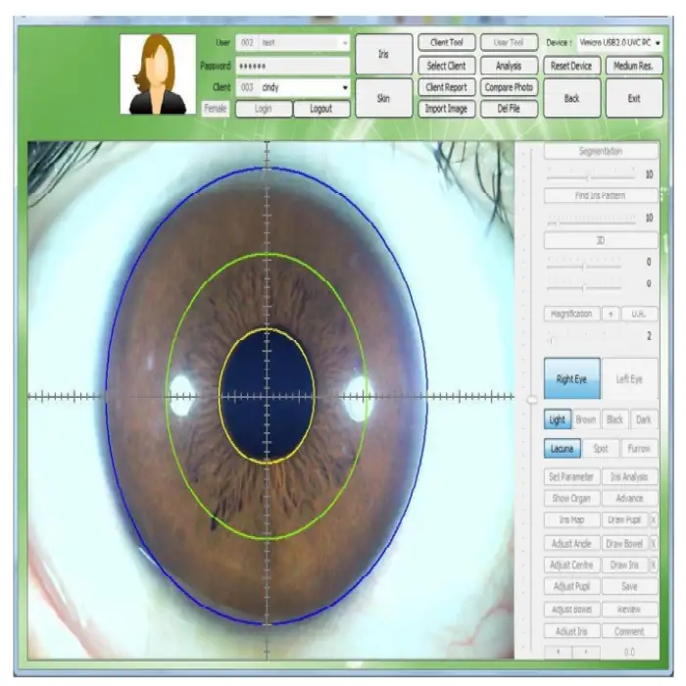Screen dimensions: 686x686
Task: Click Set Parameter
Action: tap(571, 476)
